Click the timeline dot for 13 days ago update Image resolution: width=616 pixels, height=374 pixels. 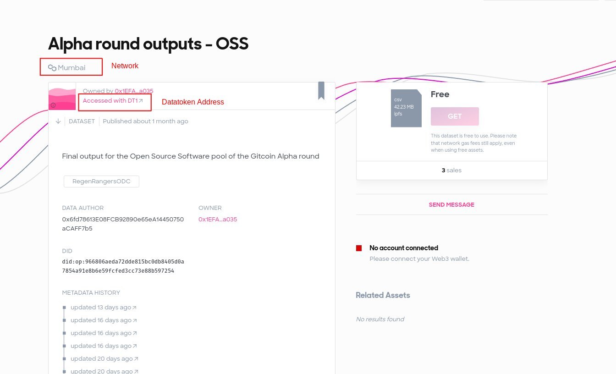[x=64, y=308]
